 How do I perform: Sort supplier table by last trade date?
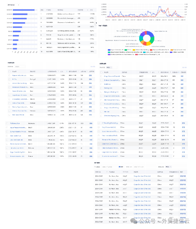point(170,72)
